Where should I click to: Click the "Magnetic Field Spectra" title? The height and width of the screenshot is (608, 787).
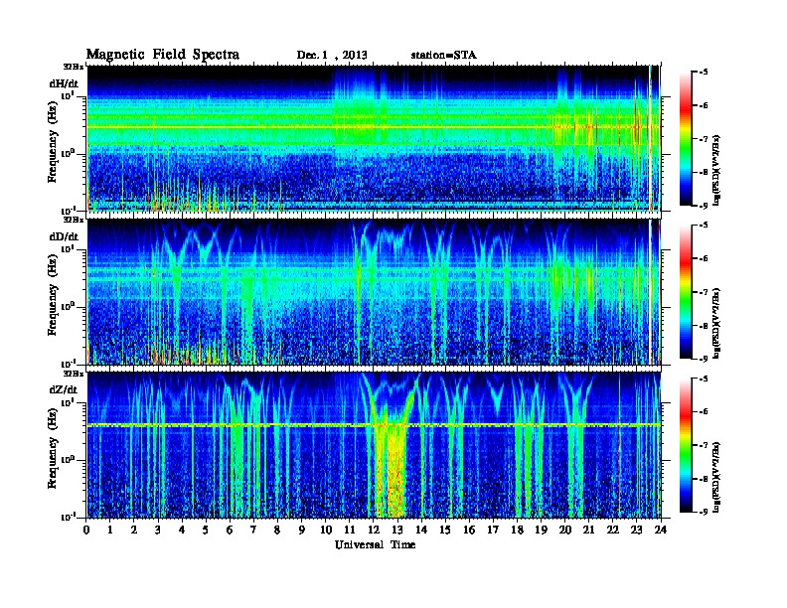click(163, 55)
